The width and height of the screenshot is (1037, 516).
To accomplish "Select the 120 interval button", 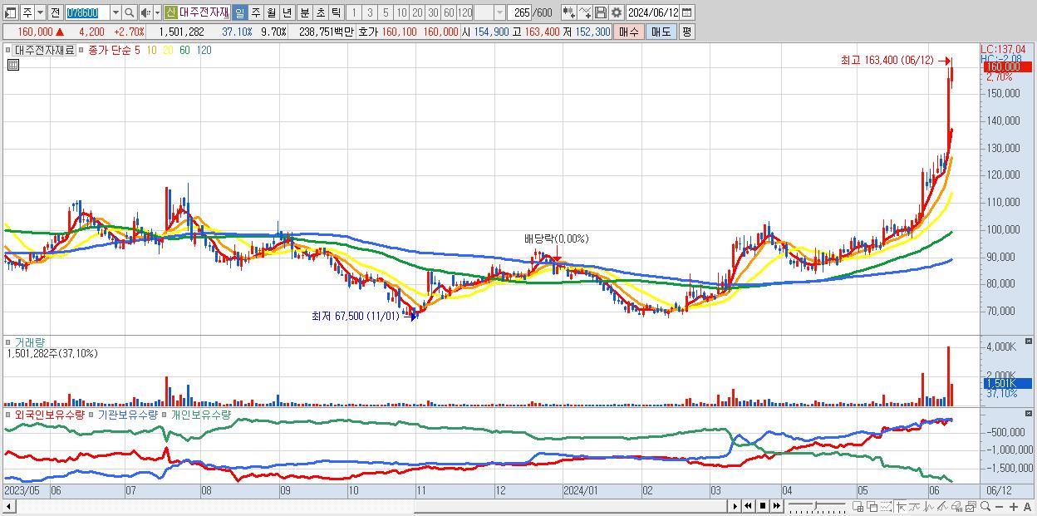I will (464, 12).
